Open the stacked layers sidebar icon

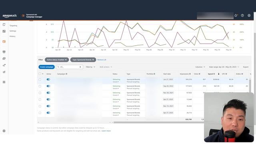[x=4, y=58]
